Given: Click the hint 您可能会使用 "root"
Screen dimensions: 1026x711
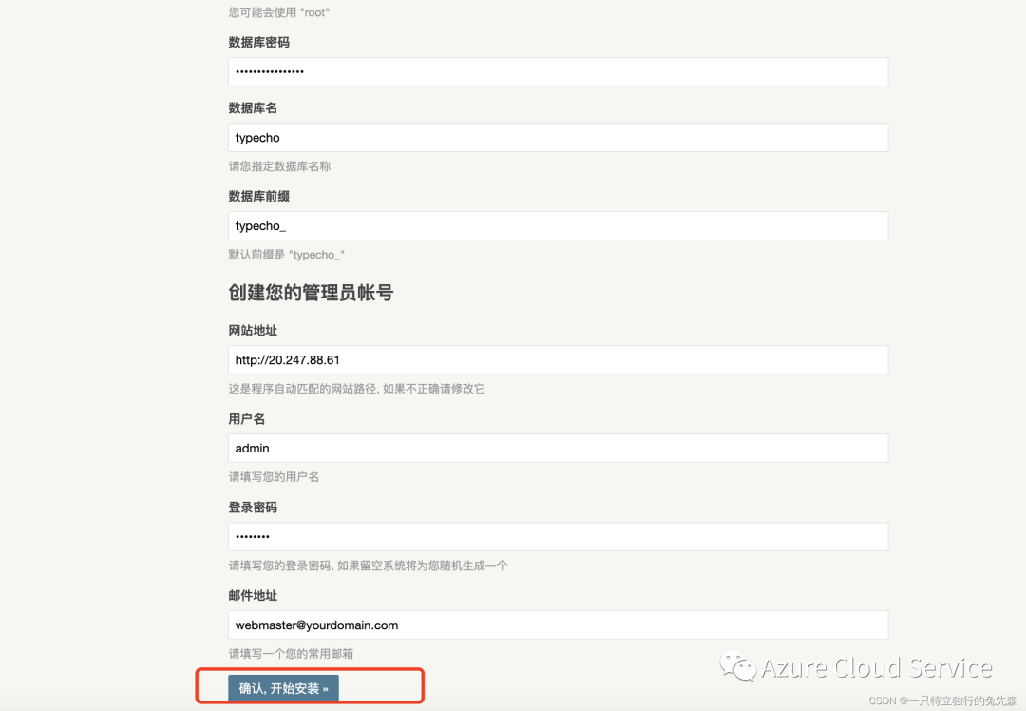Looking at the screenshot, I should pos(278,12).
